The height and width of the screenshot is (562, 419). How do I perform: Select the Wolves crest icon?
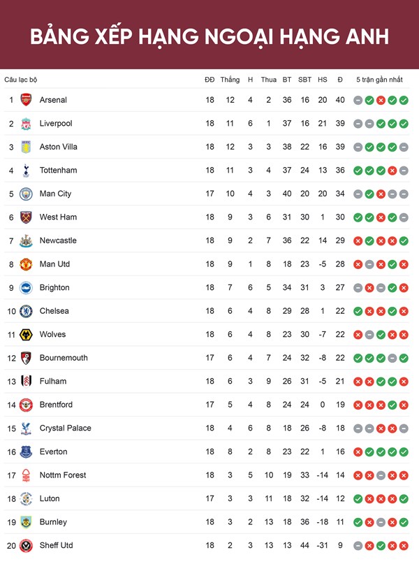click(x=26, y=334)
